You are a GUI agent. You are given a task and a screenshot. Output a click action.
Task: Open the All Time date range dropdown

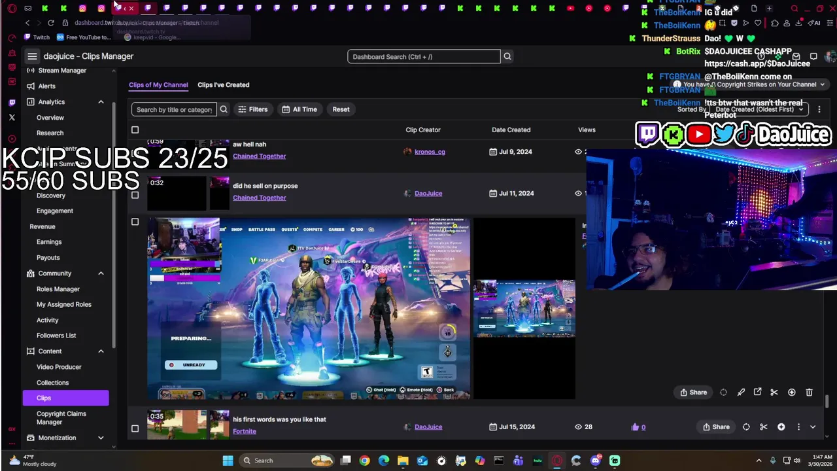[x=299, y=109]
